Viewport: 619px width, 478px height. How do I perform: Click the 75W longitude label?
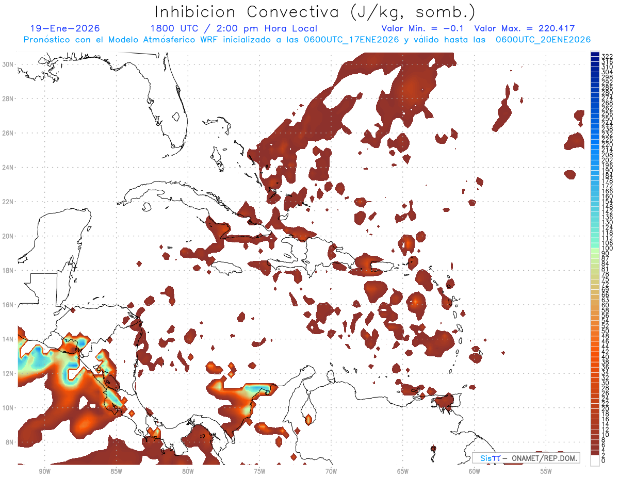259,471
